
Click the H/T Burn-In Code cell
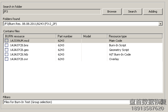click(x=120, y=54)
